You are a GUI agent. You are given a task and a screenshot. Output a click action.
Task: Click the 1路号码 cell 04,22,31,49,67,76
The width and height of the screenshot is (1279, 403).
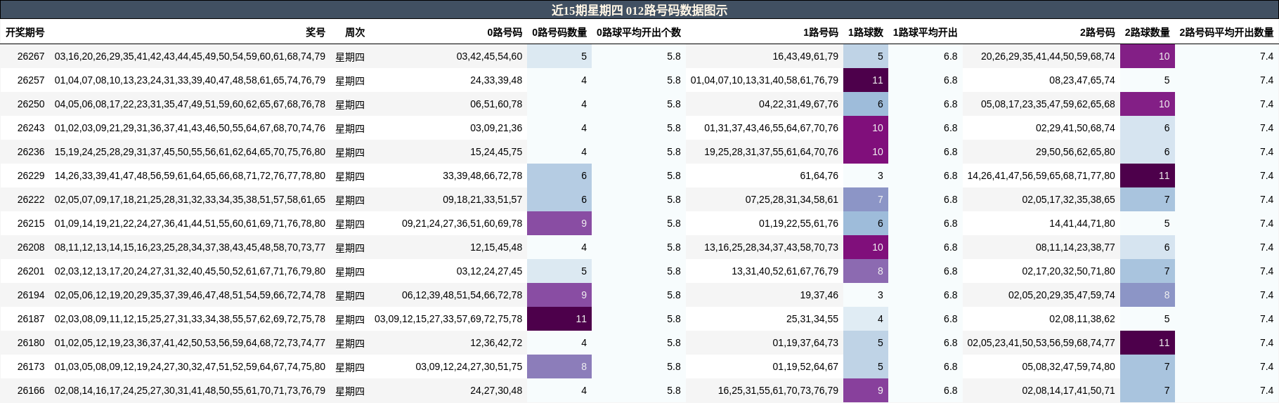(799, 104)
